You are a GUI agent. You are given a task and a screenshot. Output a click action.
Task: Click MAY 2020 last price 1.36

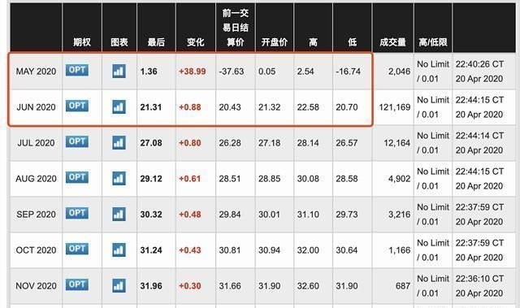click(149, 72)
